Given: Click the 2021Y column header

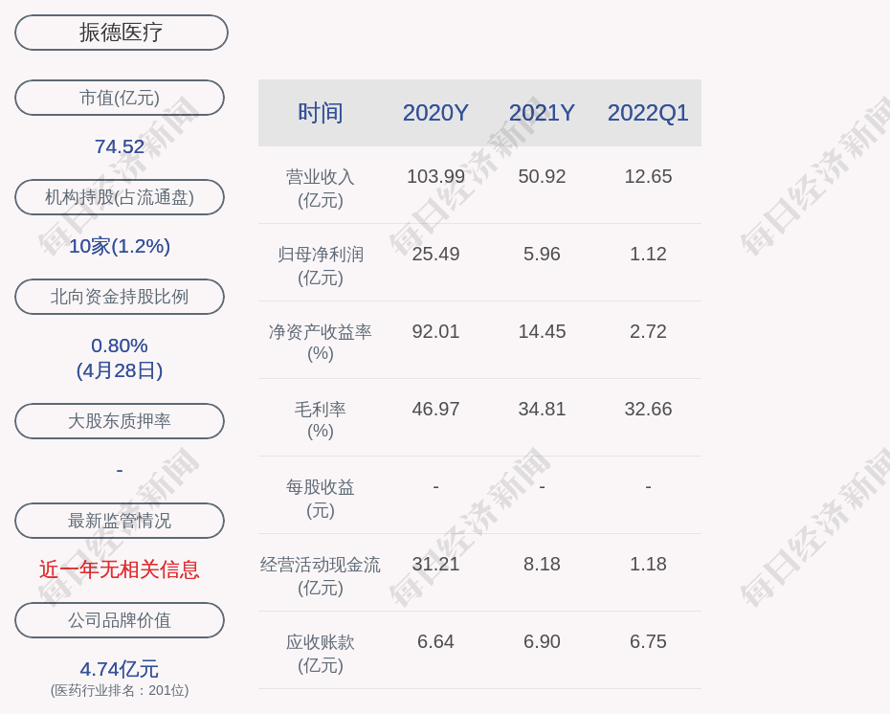Looking at the screenshot, I should coord(542,112).
